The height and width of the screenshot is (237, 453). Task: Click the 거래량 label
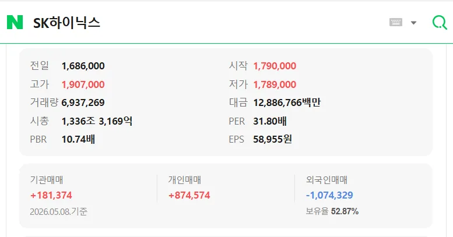pos(44,102)
